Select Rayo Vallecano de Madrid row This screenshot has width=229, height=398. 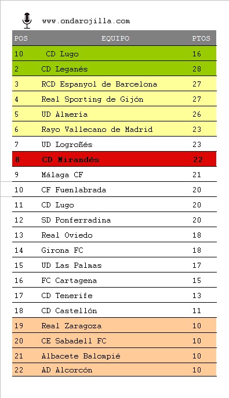tap(114, 129)
